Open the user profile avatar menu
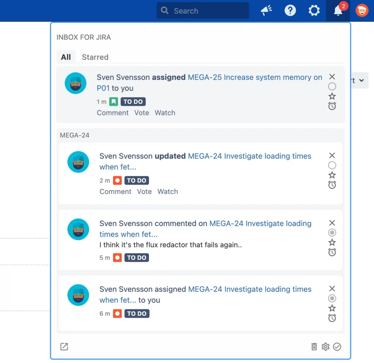 click(362, 11)
